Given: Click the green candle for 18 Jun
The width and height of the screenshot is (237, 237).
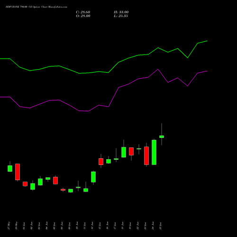Looking at the screenshot, I should tap(124, 152).
